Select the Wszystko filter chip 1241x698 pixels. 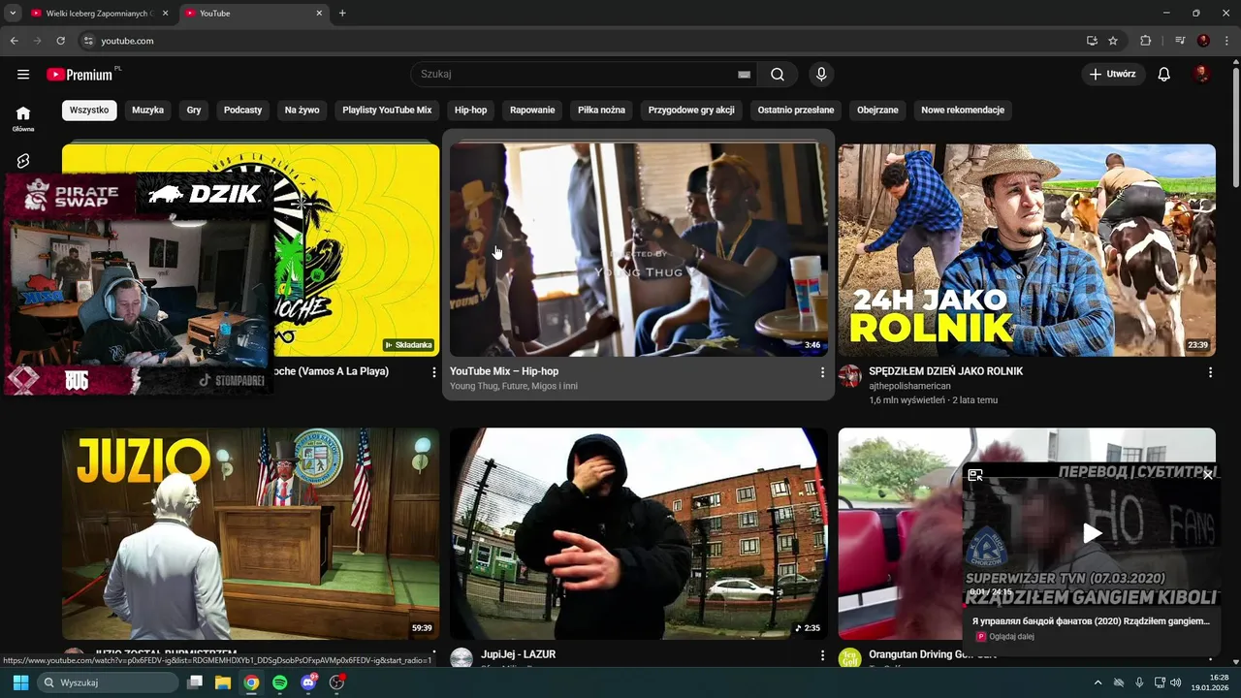pyautogui.click(x=89, y=111)
